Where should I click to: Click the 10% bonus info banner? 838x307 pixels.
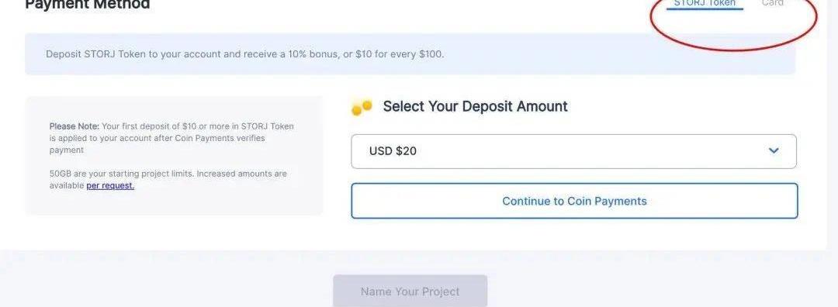tap(410, 54)
